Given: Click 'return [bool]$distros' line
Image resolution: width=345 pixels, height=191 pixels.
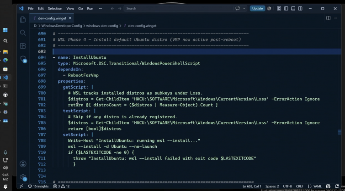Looking at the screenshot, I should coord(95,129).
